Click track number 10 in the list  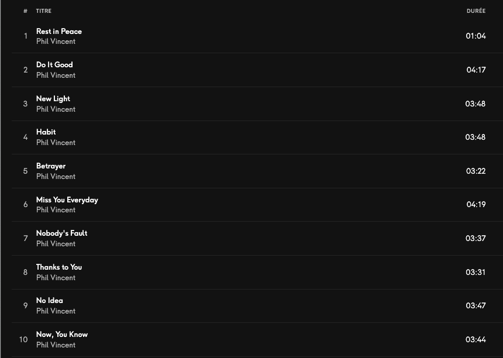[23, 339]
